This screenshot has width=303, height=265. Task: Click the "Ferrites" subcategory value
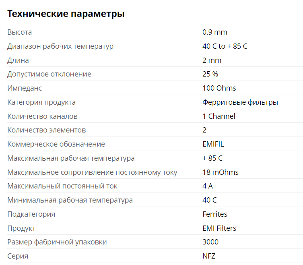click(x=214, y=214)
